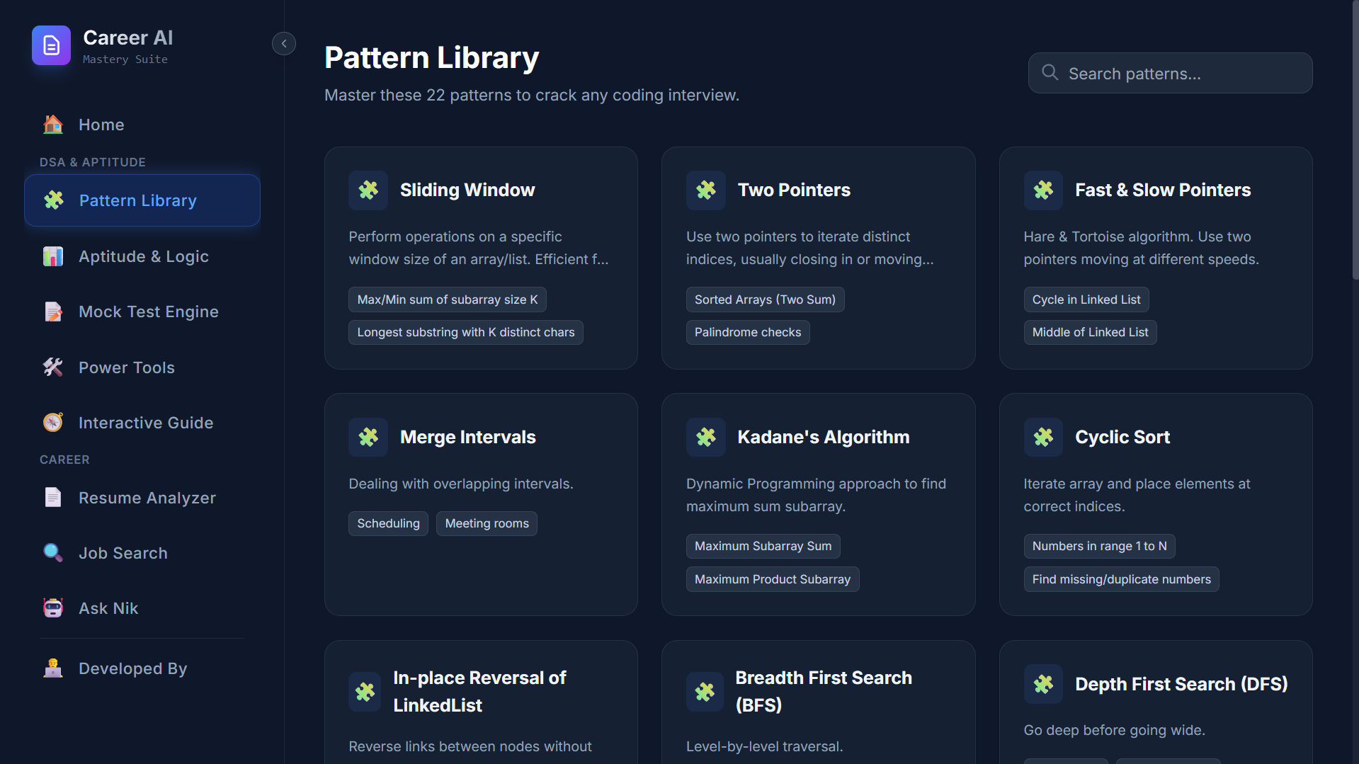
Task: Select the Job Search magnifier icon
Action: click(52, 552)
